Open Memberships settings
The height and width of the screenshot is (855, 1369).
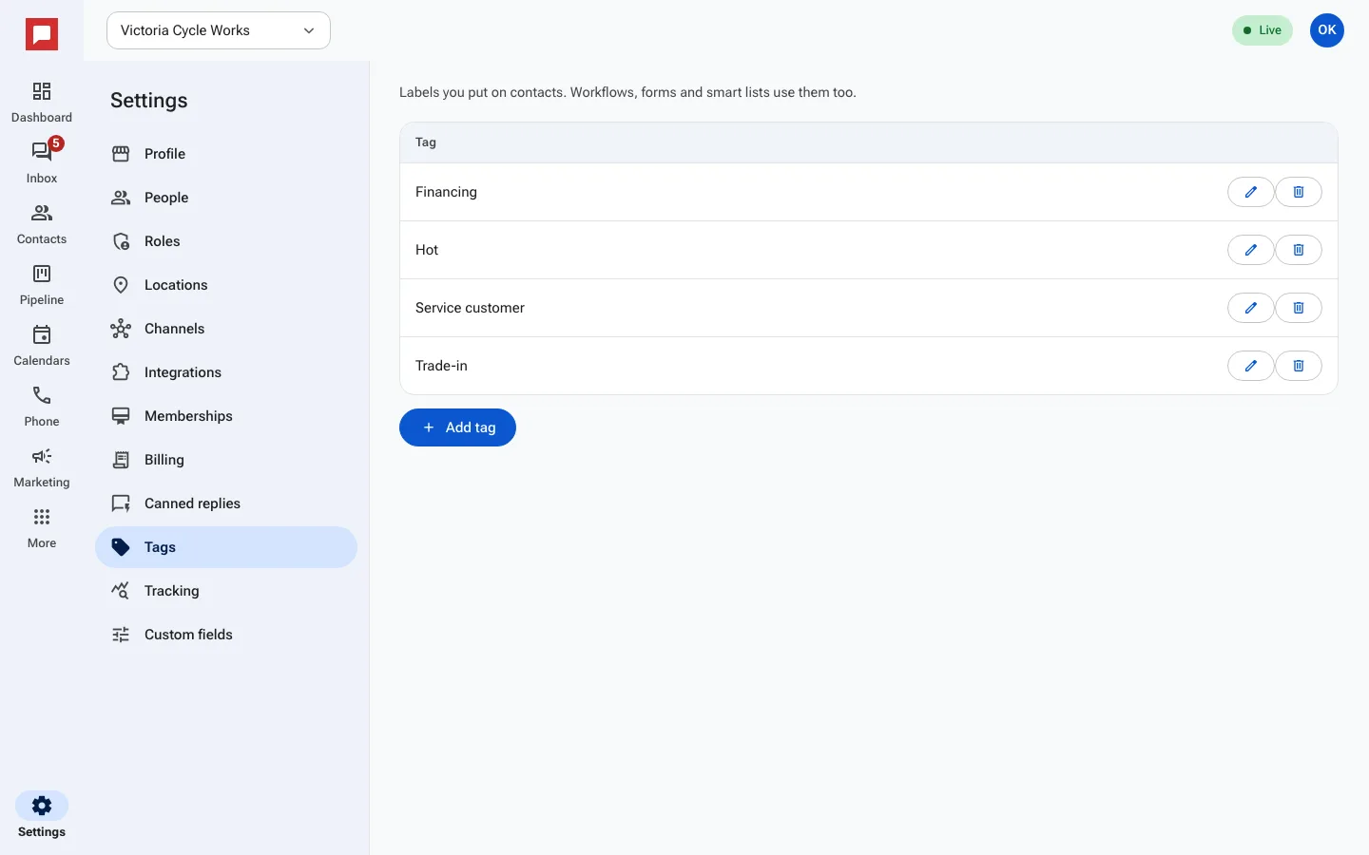pos(226,416)
